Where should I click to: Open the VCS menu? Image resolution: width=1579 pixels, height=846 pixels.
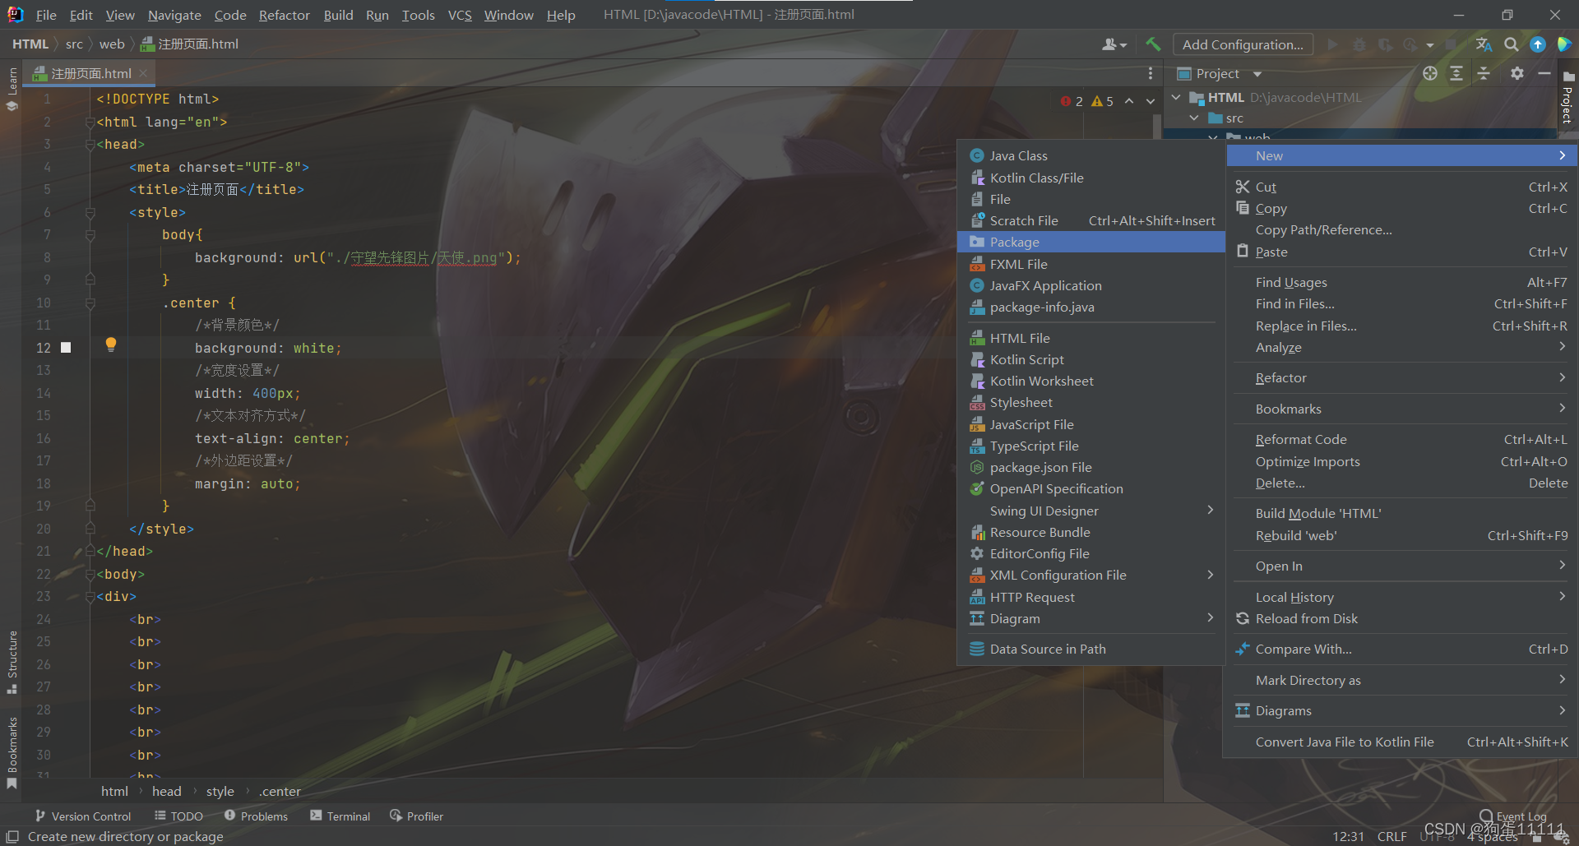460,15
